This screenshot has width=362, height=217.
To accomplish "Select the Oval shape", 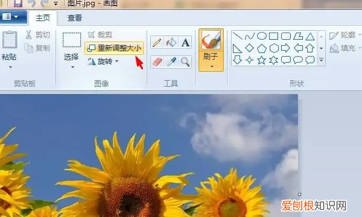I will [262, 36].
